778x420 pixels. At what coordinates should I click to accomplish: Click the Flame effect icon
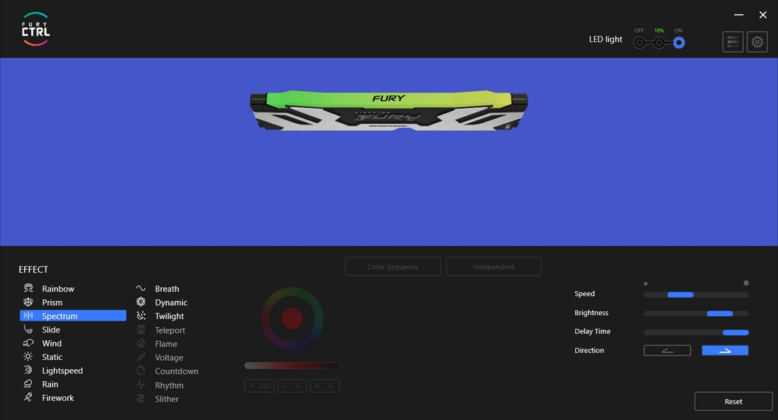(x=141, y=343)
